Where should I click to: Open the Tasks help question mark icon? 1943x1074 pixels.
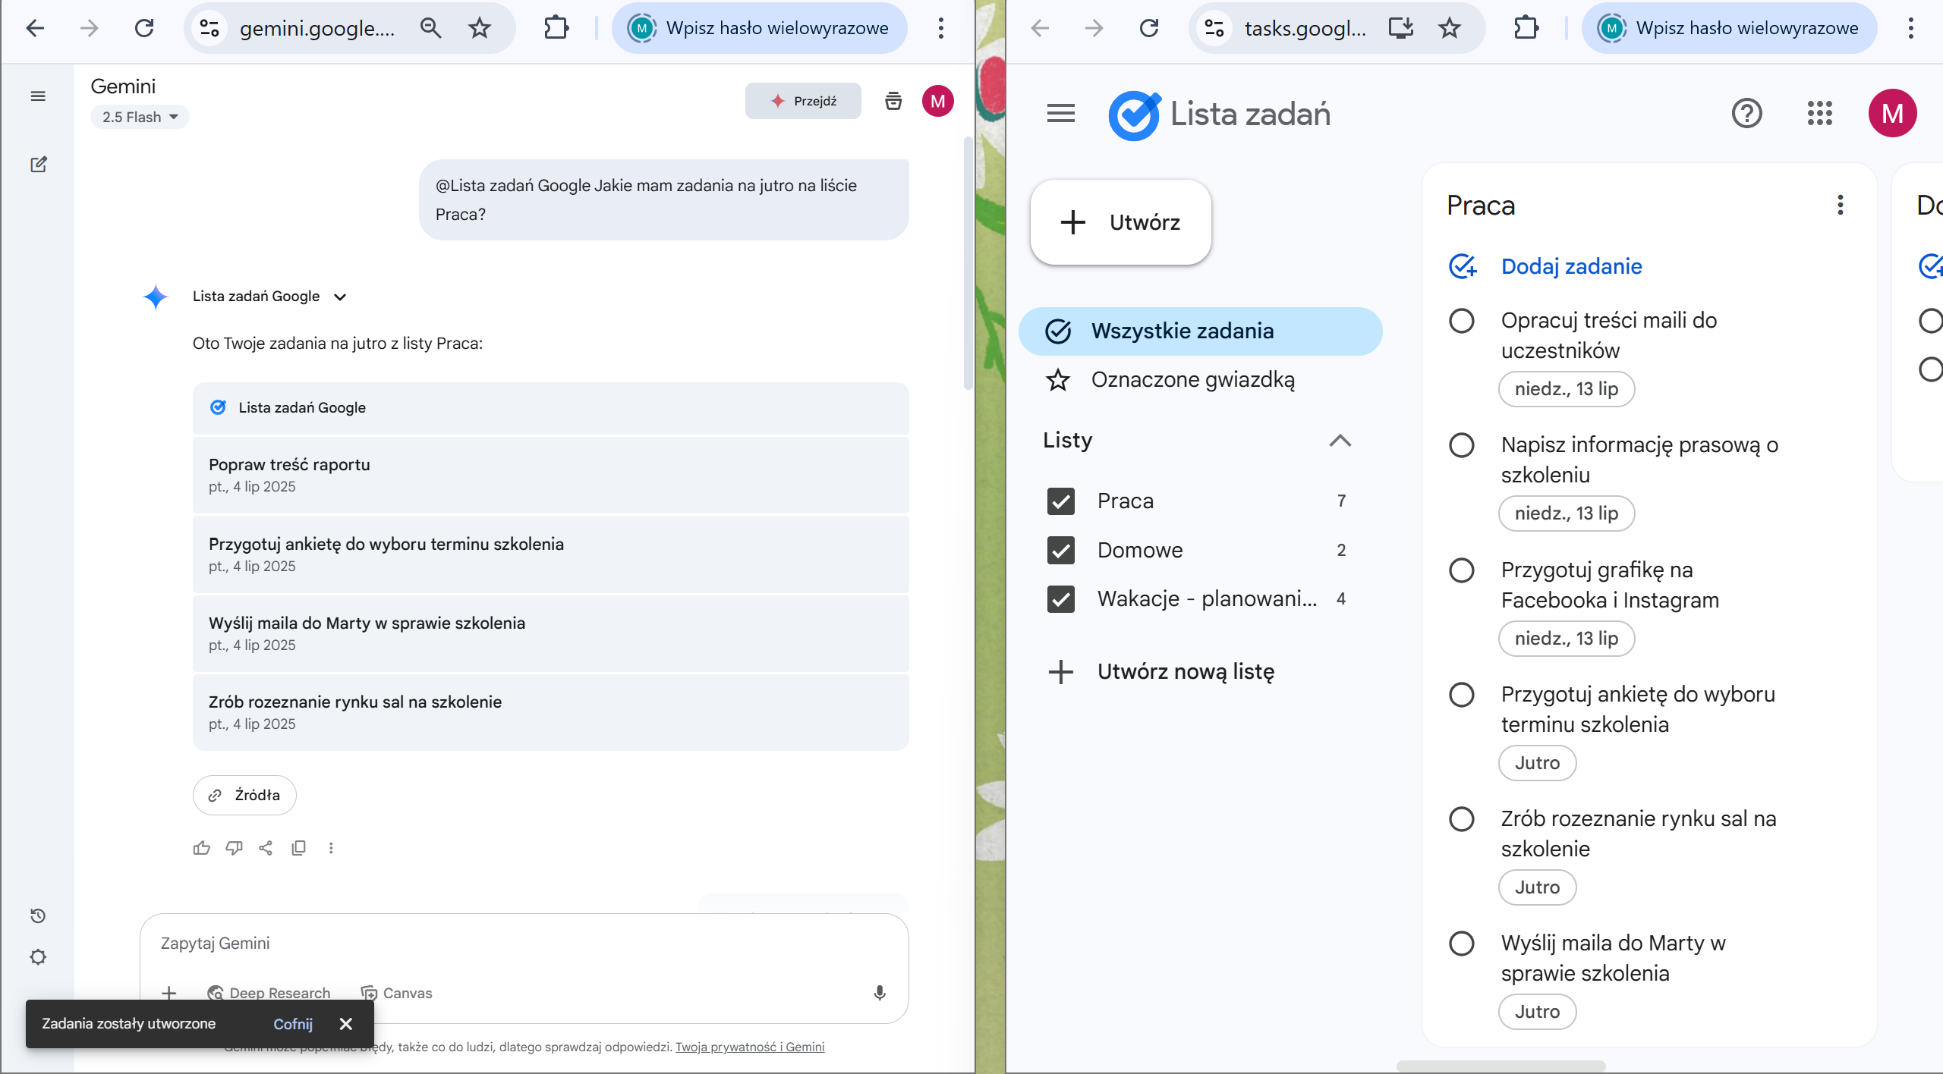pos(1746,114)
